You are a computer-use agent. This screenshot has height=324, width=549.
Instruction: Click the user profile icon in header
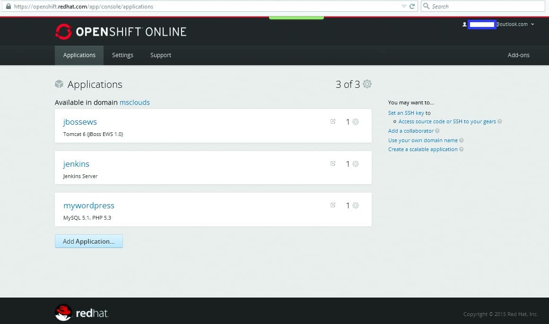point(464,24)
